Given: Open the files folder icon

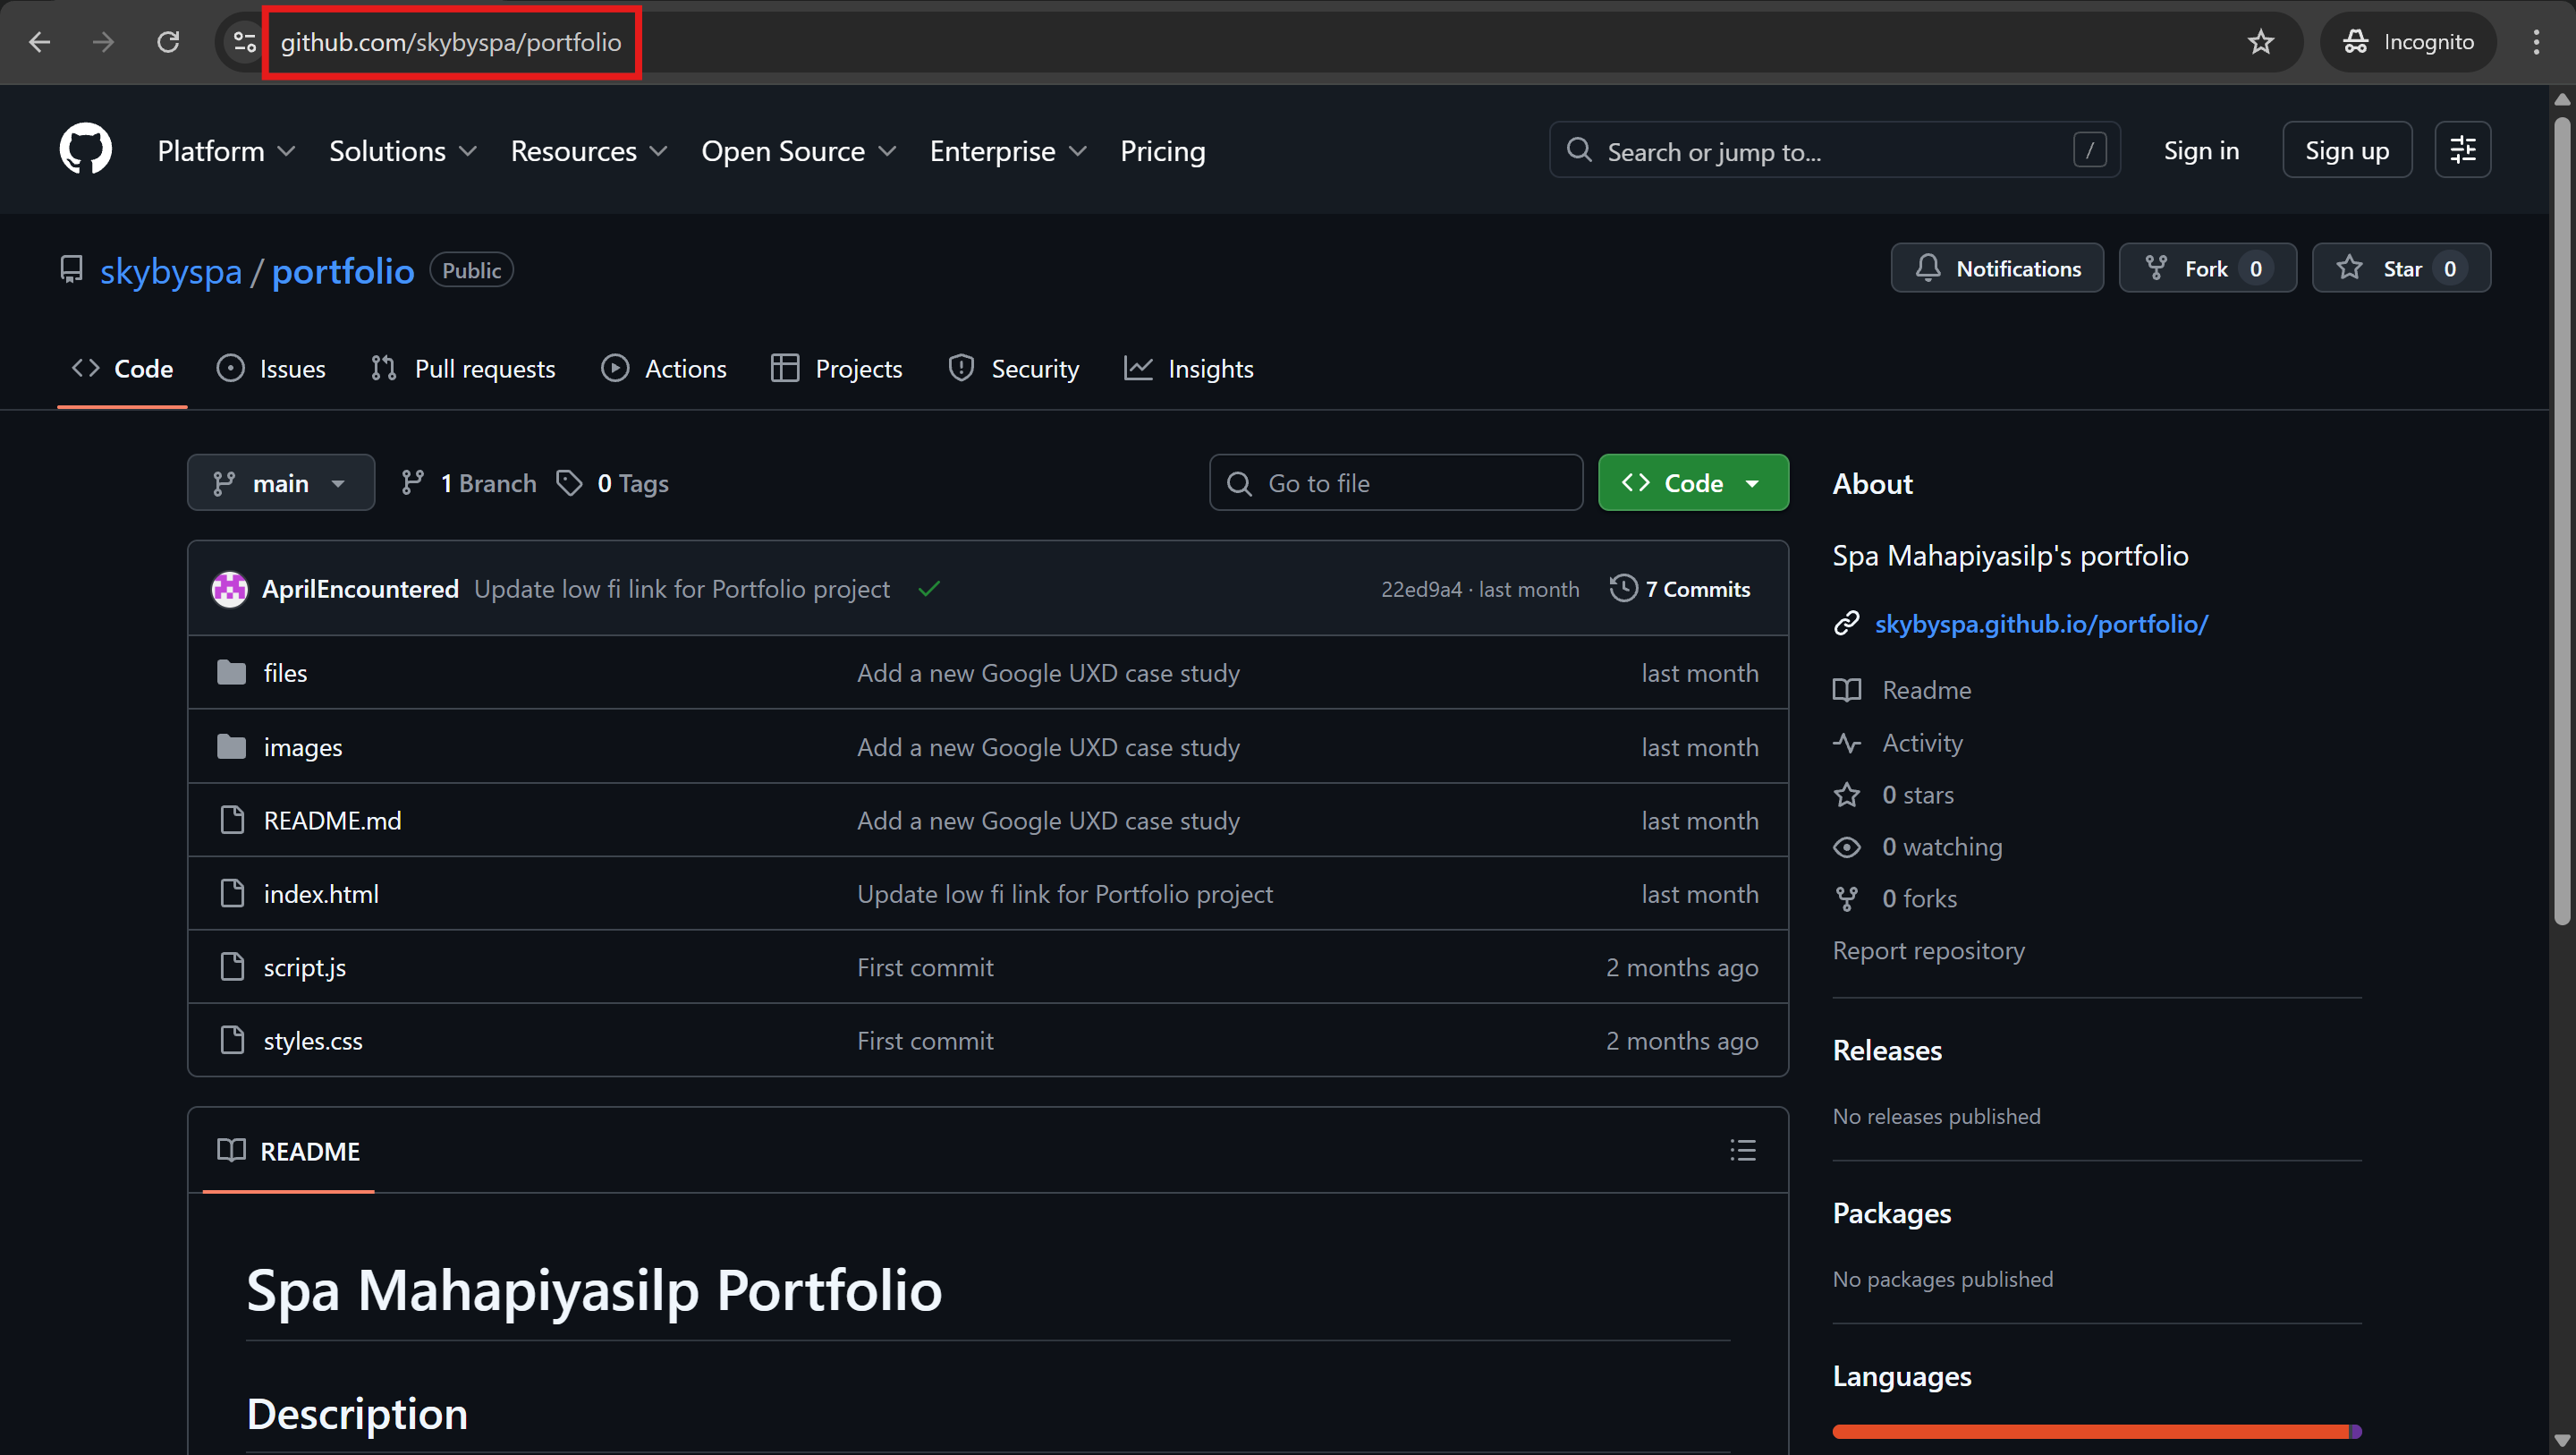Looking at the screenshot, I should point(230,671).
